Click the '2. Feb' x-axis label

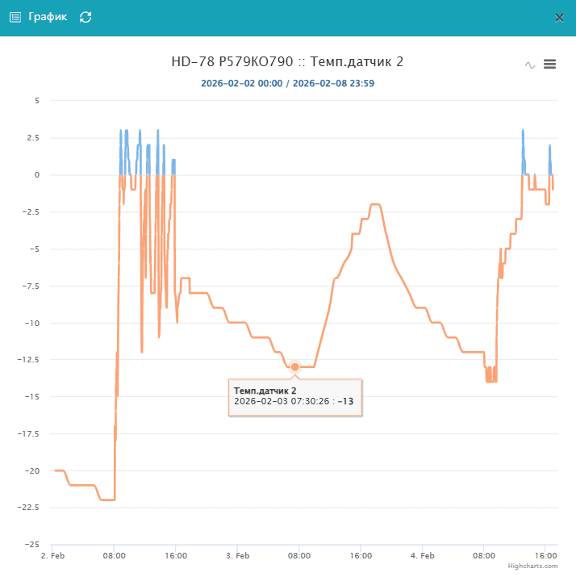coord(52,555)
